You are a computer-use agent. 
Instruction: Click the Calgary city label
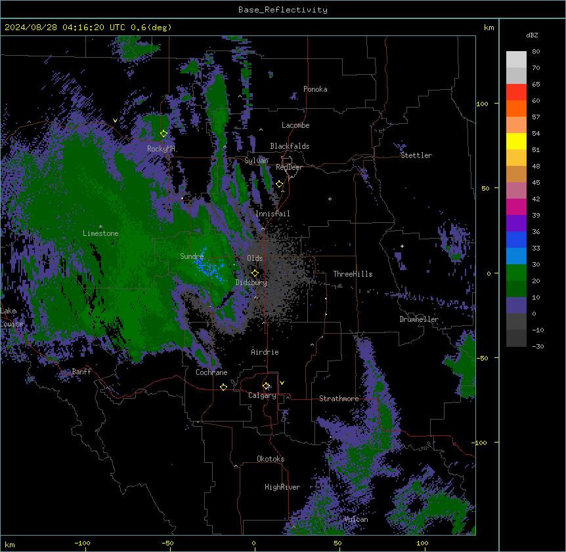[x=262, y=395]
